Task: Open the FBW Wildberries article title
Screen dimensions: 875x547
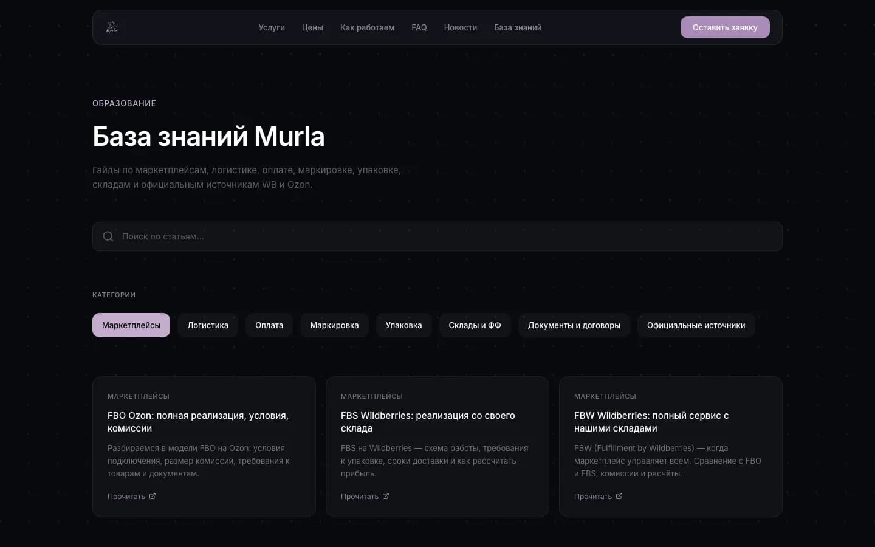Action: point(651,422)
